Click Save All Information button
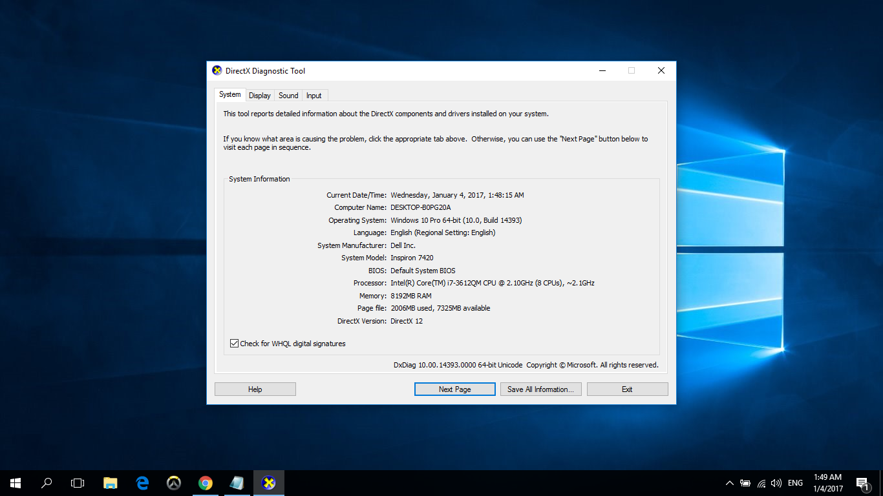Screen dimensions: 883x496 coord(541,389)
